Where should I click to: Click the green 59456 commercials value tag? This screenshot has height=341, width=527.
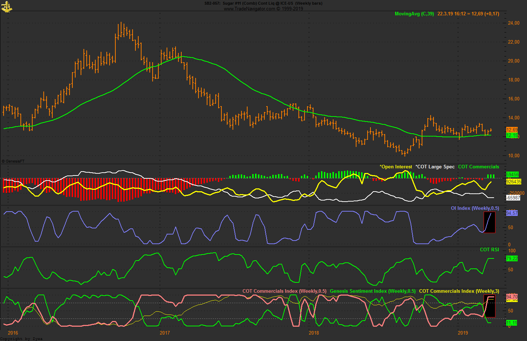tap(512, 175)
